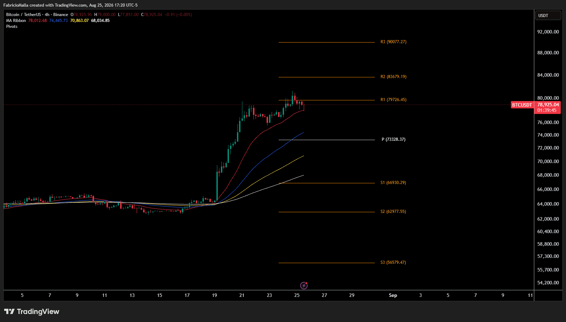The height and width of the screenshot is (322, 566).
Task: Click the TradingView logo in the footer
Action: (32, 312)
